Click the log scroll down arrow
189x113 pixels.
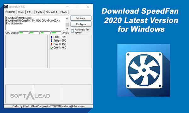[67, 28]
